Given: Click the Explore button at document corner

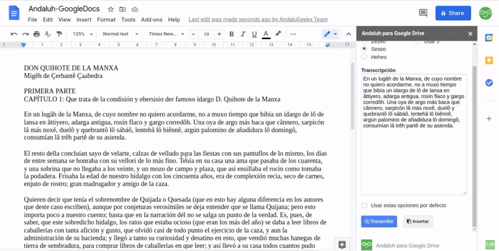Looking at the screenshot, I should [x=342, y=245].
